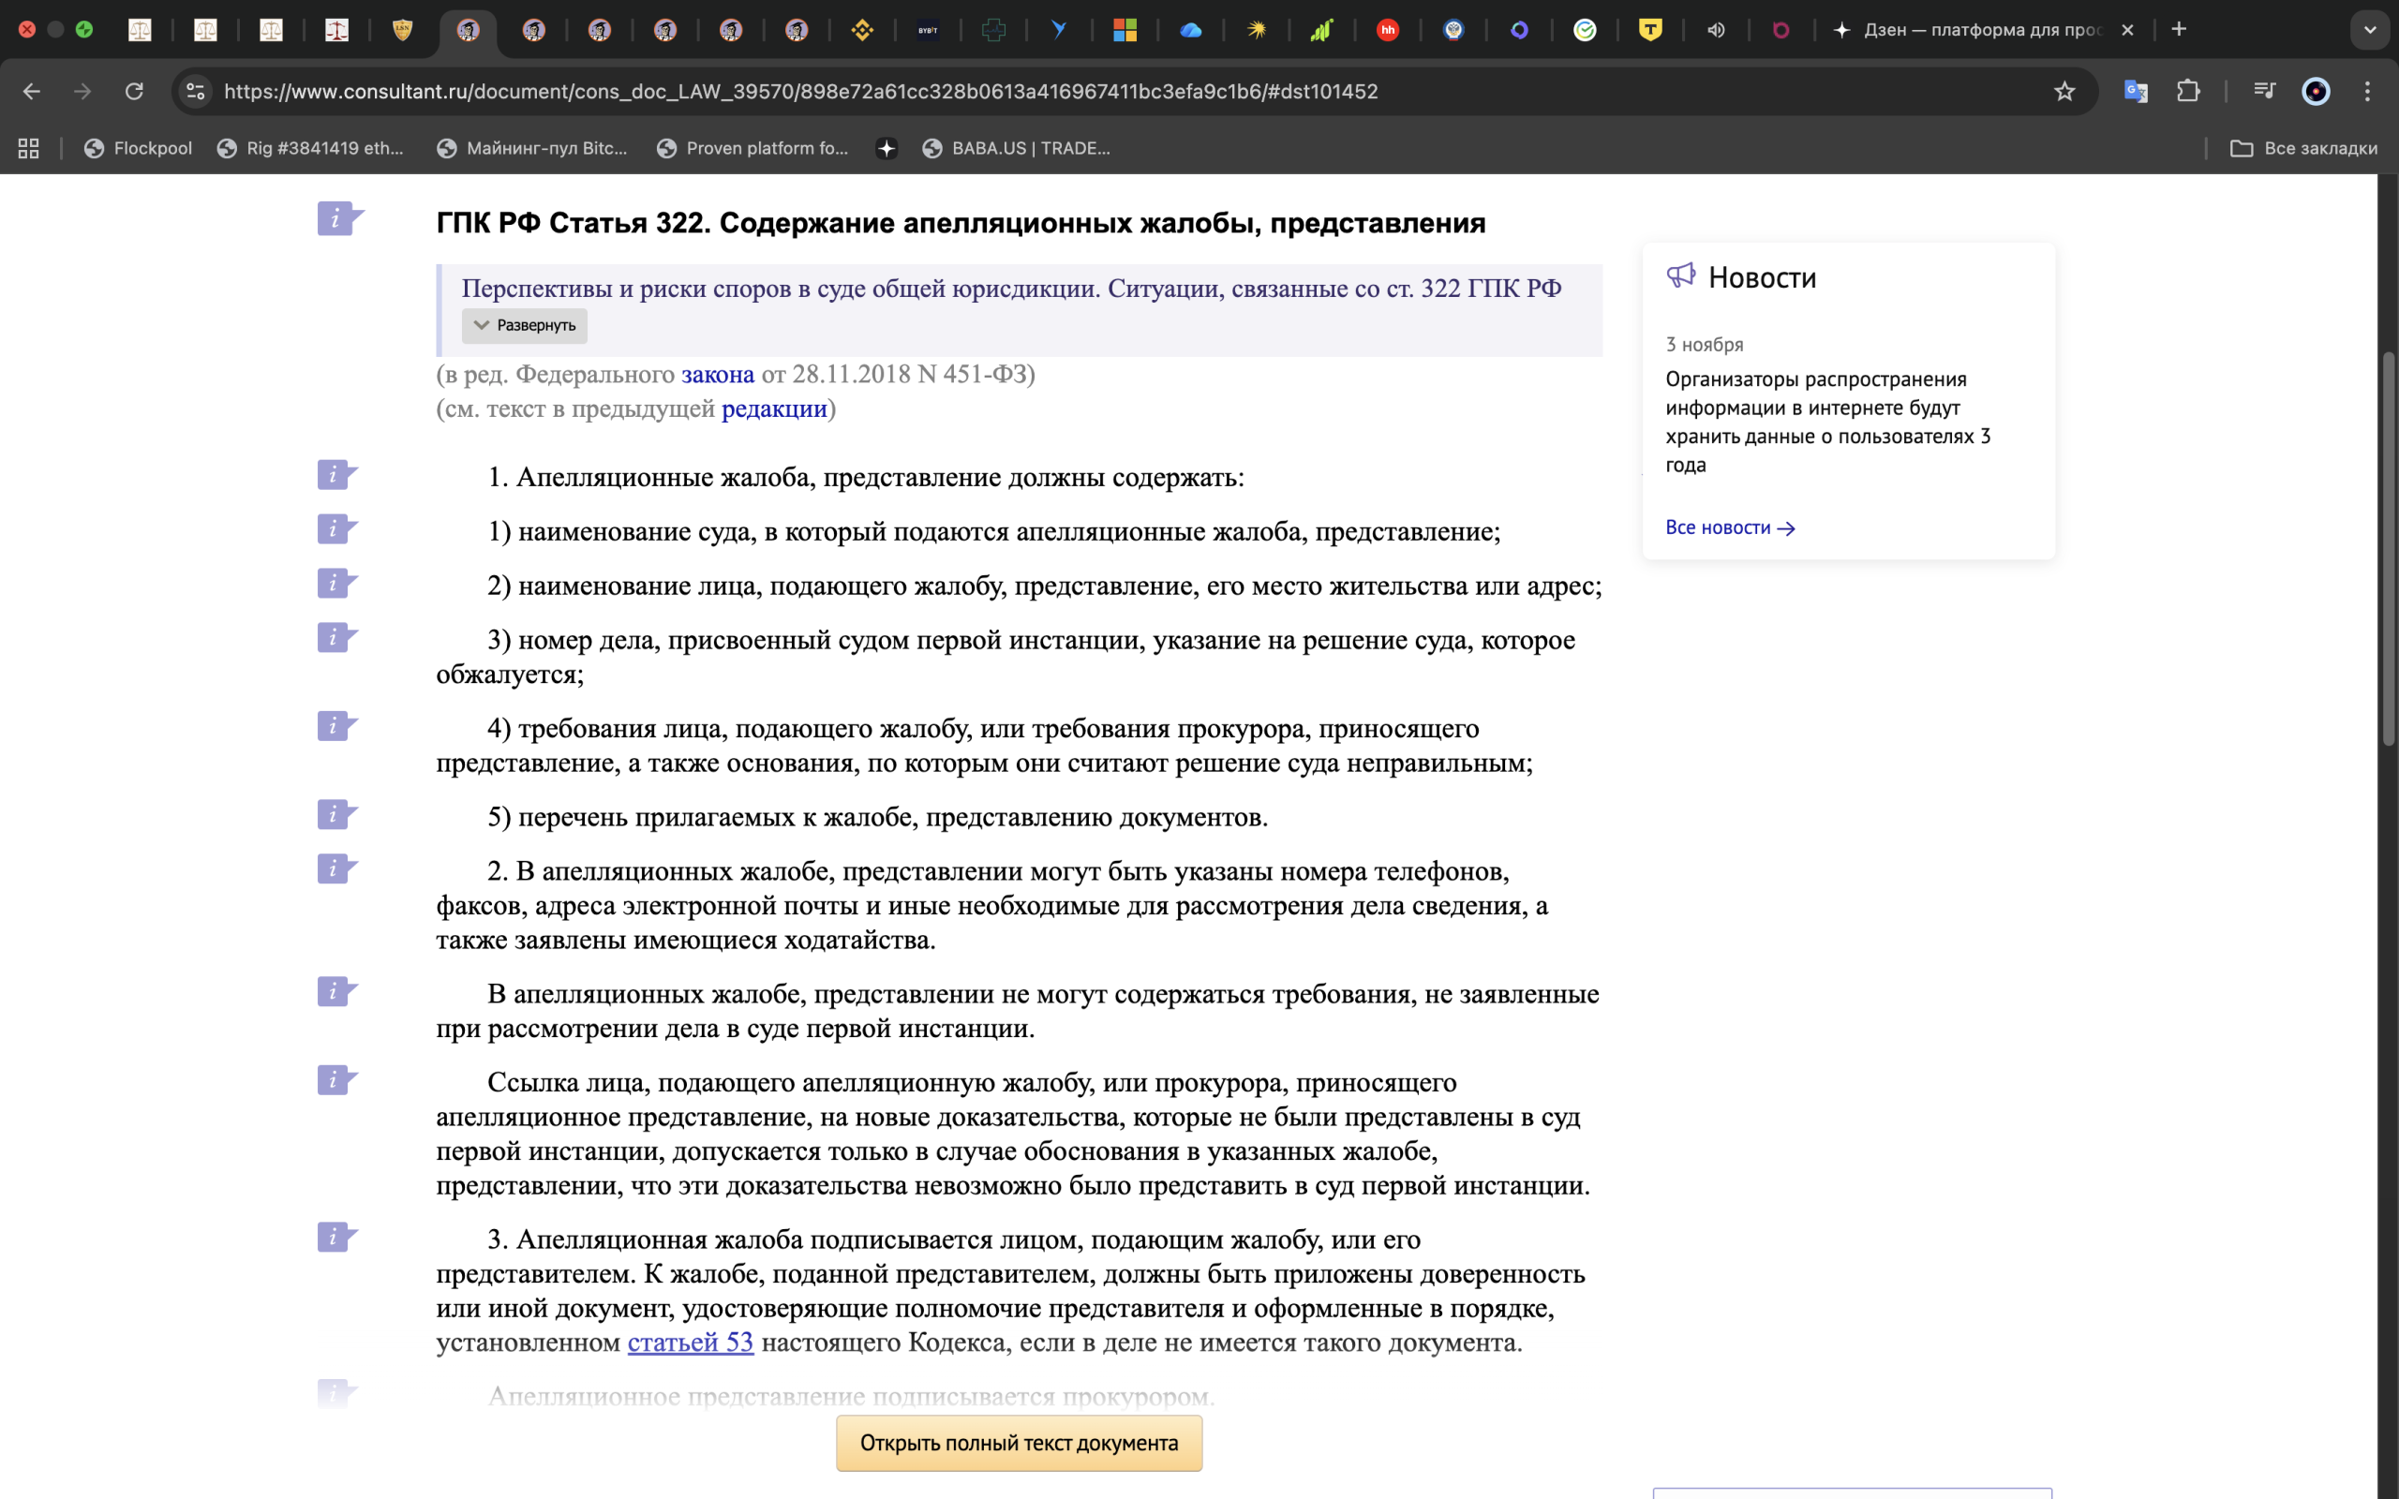
Task: Open the info icon next to paragraph 1
Action: [x=337, y=475]
